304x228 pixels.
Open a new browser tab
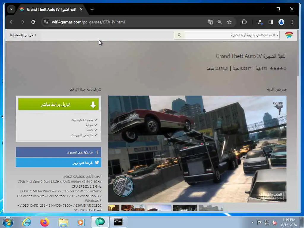click(x=92, y=9)
